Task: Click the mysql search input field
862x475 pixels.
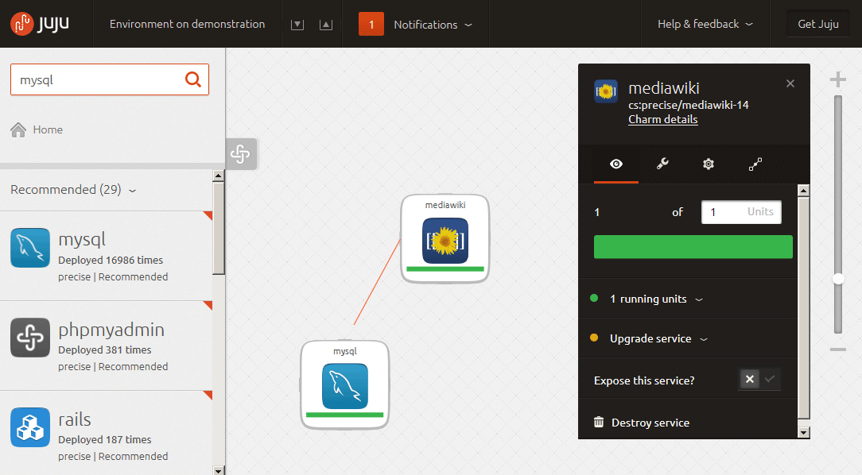Action: (x=110, y=79)
